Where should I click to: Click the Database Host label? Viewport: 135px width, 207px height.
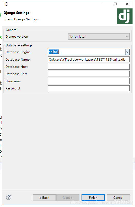(16, 67)
